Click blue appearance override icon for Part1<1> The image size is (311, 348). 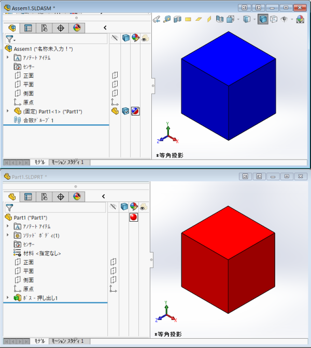[x=135, y=111]
